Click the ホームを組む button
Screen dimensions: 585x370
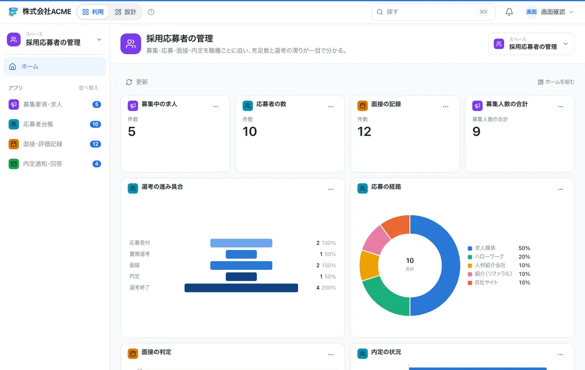(x=556, y=82)
